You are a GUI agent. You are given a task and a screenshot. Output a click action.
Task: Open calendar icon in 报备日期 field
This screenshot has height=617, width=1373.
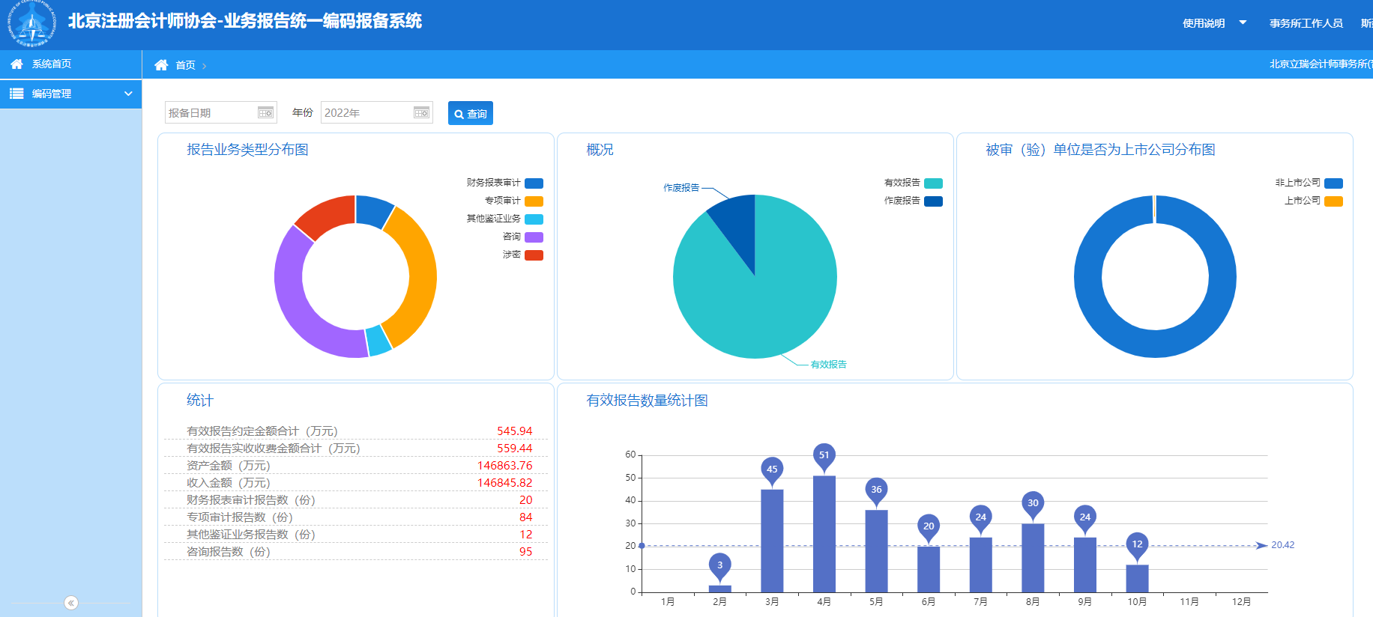point(265,112)
